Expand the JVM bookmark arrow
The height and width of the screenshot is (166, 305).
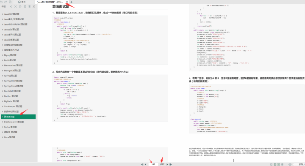tap(3, 50)
